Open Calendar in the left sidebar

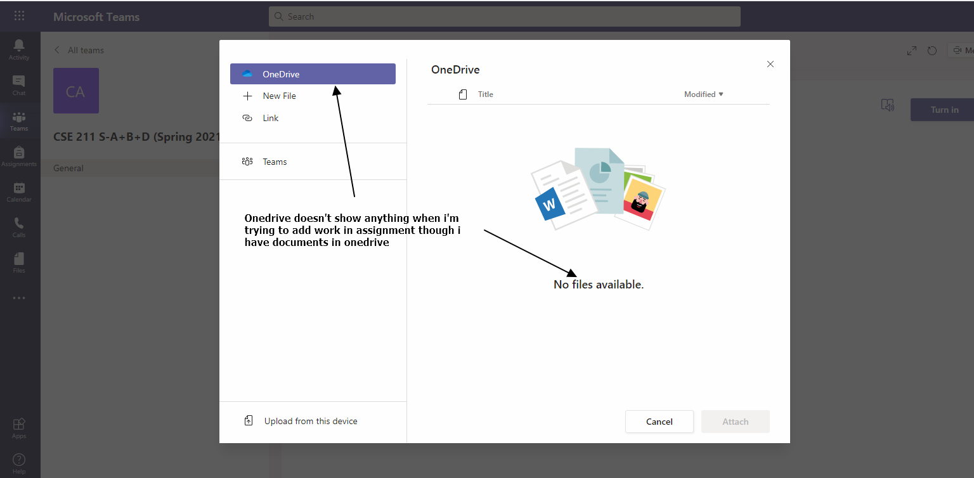(x=19, y=192)
